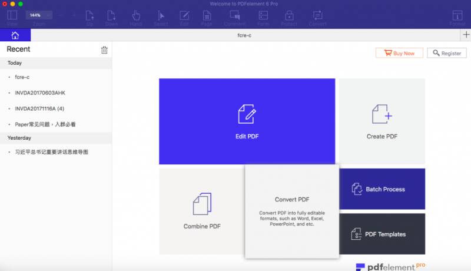Clear recent list with trash icon

tap(104, 50)
